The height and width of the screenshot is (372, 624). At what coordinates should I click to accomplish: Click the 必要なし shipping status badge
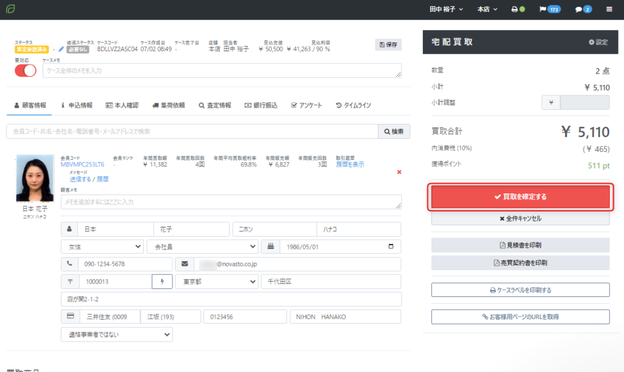77,49
